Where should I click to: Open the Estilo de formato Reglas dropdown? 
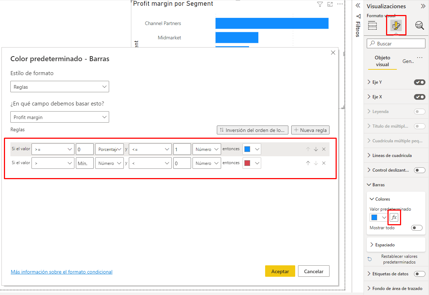pos(60,87)
